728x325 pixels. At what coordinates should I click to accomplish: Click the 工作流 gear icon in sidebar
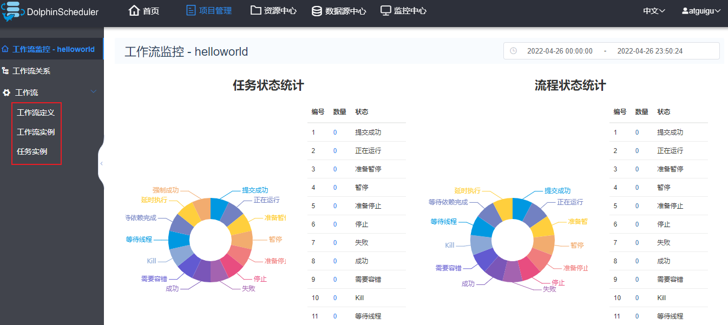pos(6,92)
